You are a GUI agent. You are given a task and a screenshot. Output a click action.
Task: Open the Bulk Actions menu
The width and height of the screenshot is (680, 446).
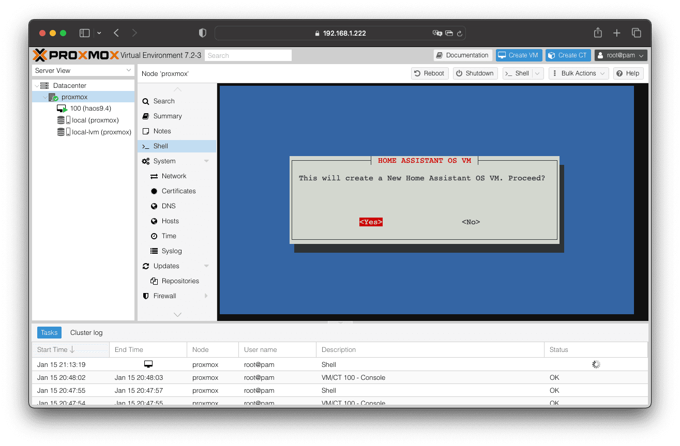pyautogui.click(x=578, y=73)
